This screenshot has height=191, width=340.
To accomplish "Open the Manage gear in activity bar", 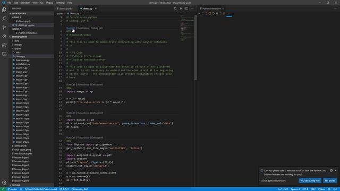I will click(4, 183).
